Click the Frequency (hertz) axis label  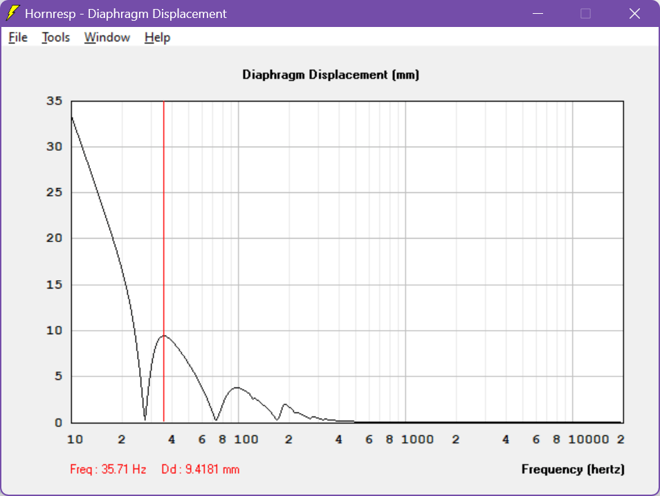point(573,469)
